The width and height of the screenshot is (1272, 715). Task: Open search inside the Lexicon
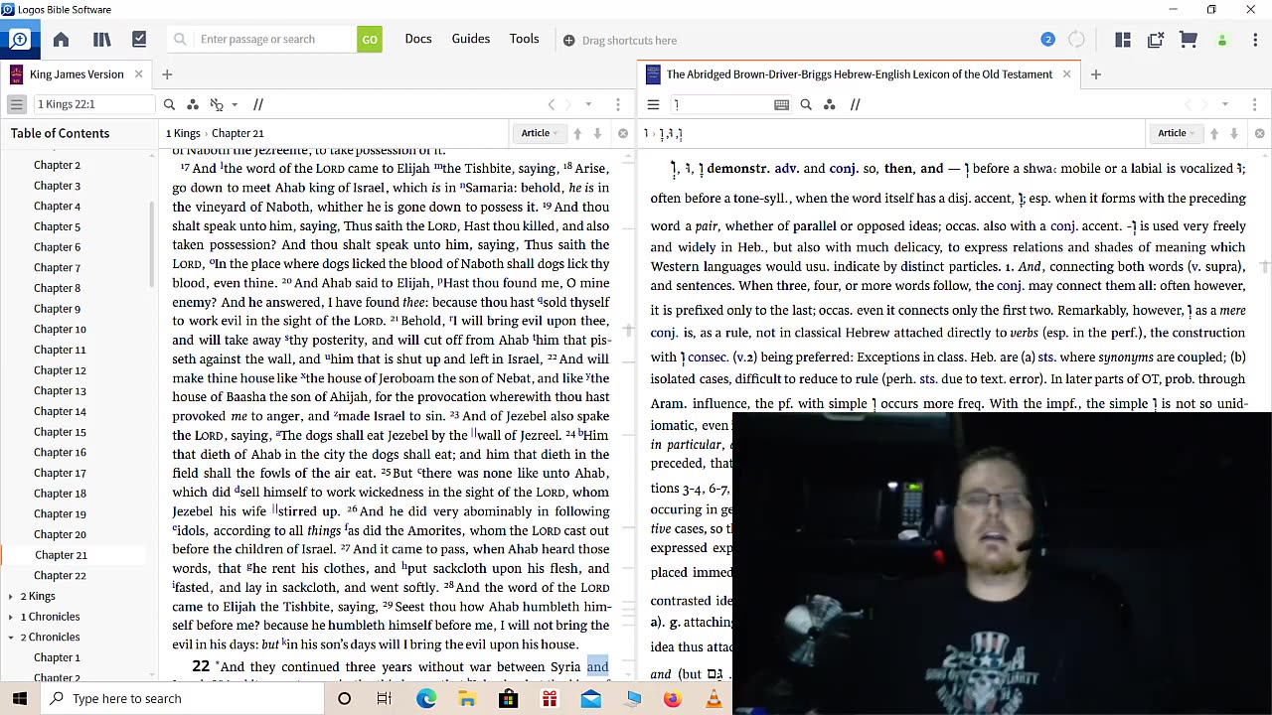click(806, 104)
